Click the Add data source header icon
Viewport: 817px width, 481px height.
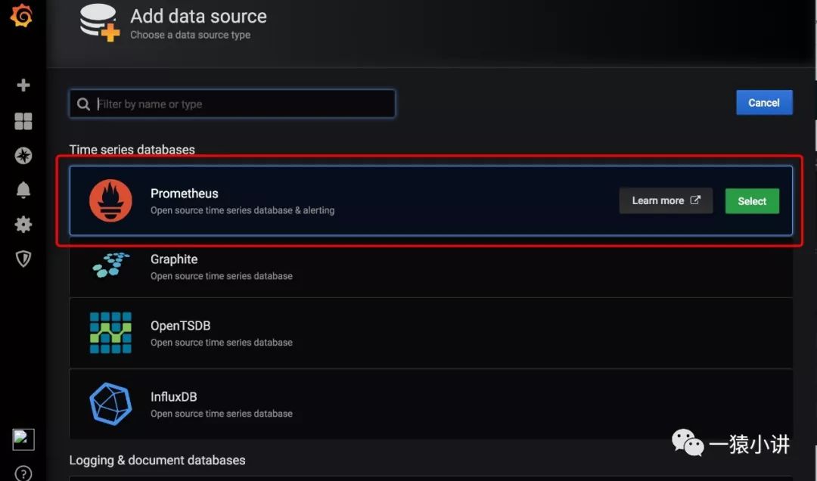point(100,22)
